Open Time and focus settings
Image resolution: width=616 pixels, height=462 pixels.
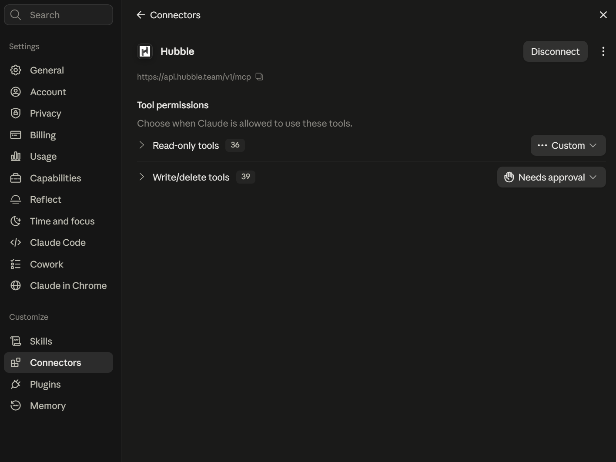pos(58,221)
